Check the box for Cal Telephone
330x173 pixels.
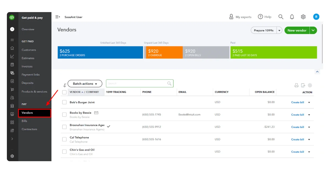64,139
